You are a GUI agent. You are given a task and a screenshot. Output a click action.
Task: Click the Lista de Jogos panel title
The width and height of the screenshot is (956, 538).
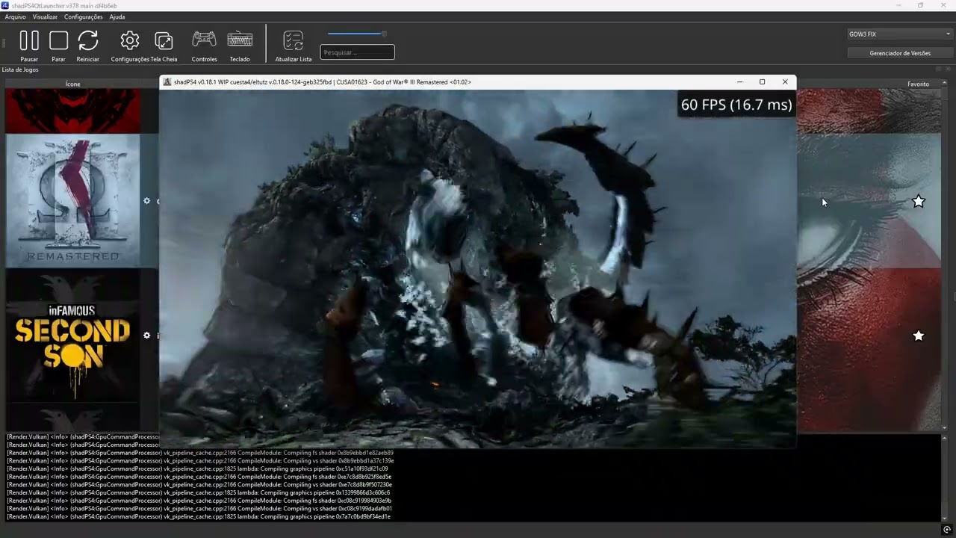tap(20, 69)
